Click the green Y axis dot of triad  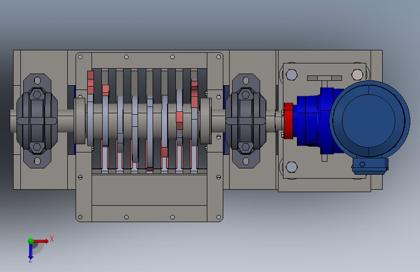point(31,241)
